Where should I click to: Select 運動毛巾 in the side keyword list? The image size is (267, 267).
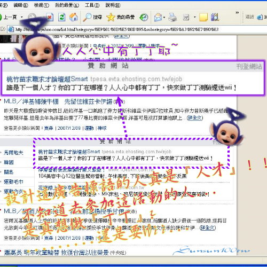click(13, 182)
